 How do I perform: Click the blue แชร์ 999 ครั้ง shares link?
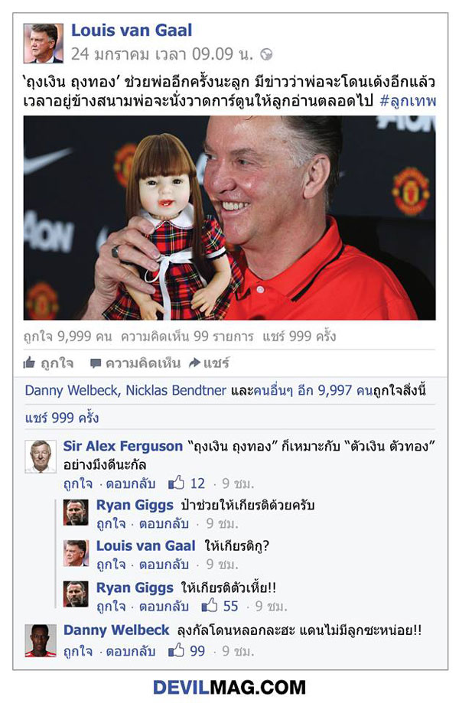(62, 418)
